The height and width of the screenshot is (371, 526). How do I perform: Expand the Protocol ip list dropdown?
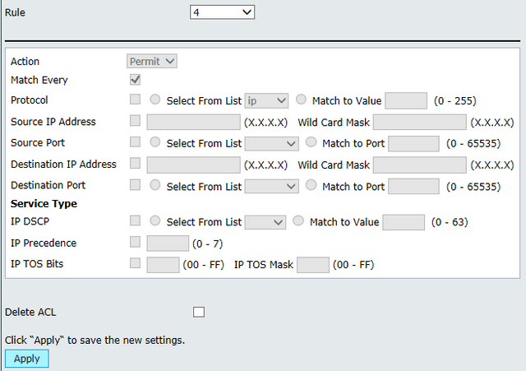tap(266, 100)
